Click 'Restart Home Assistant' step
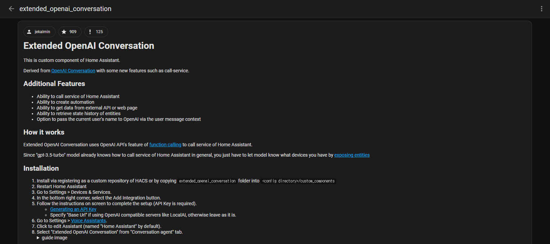550x244 pixels. (62, 186)
